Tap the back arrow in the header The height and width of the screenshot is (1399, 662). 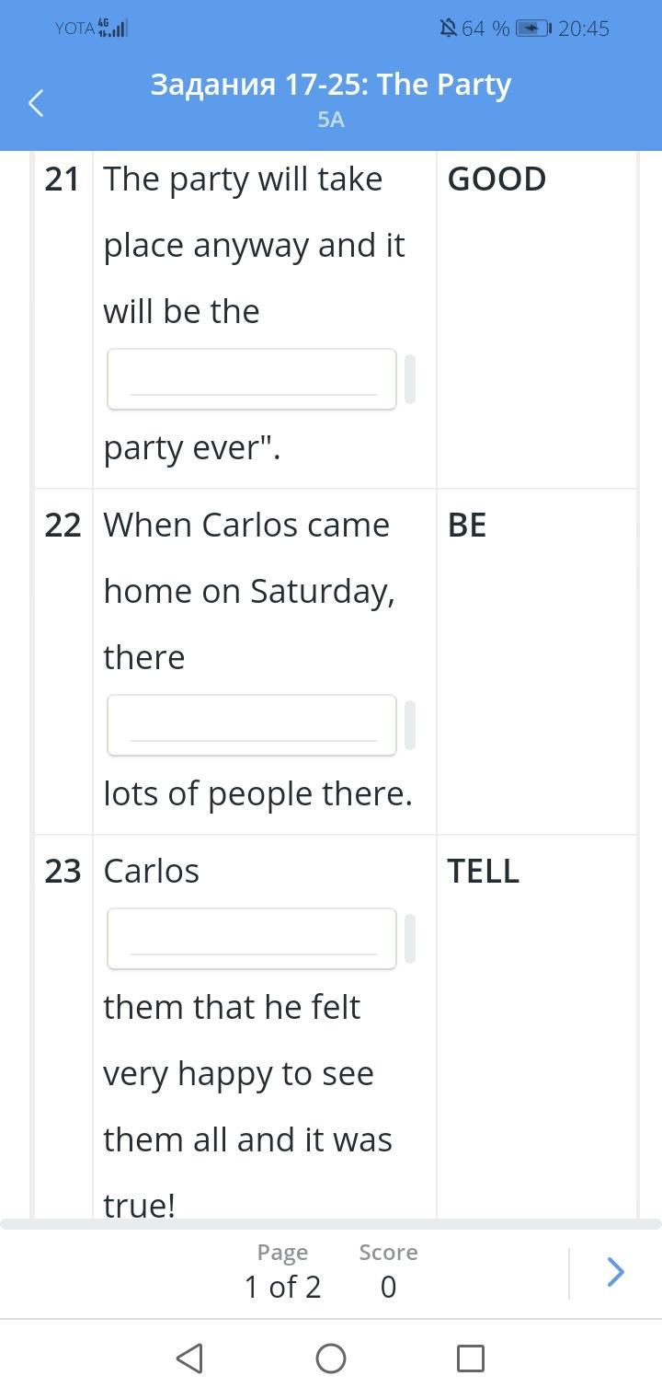37,103
